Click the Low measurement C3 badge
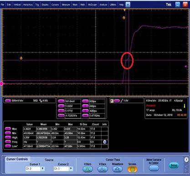Viewport: 190px width, 176px height. click(8, 146)
